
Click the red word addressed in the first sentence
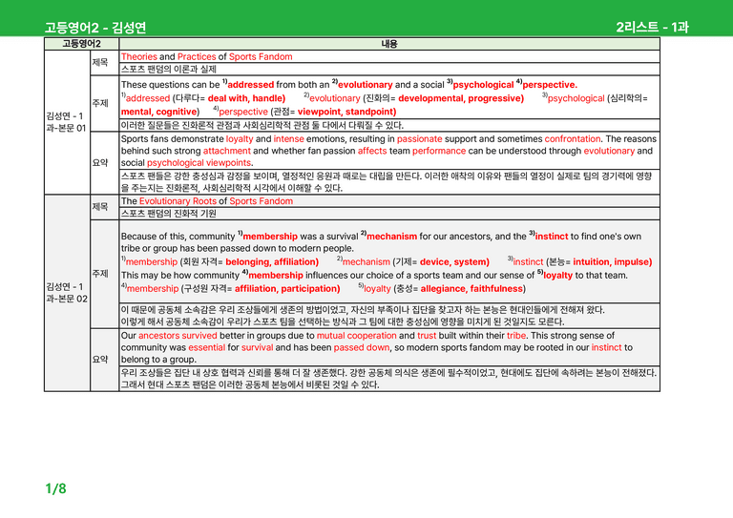coord(251,85)
